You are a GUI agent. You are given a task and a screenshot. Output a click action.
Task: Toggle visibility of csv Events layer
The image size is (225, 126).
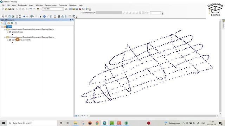(x=10, y=40)
